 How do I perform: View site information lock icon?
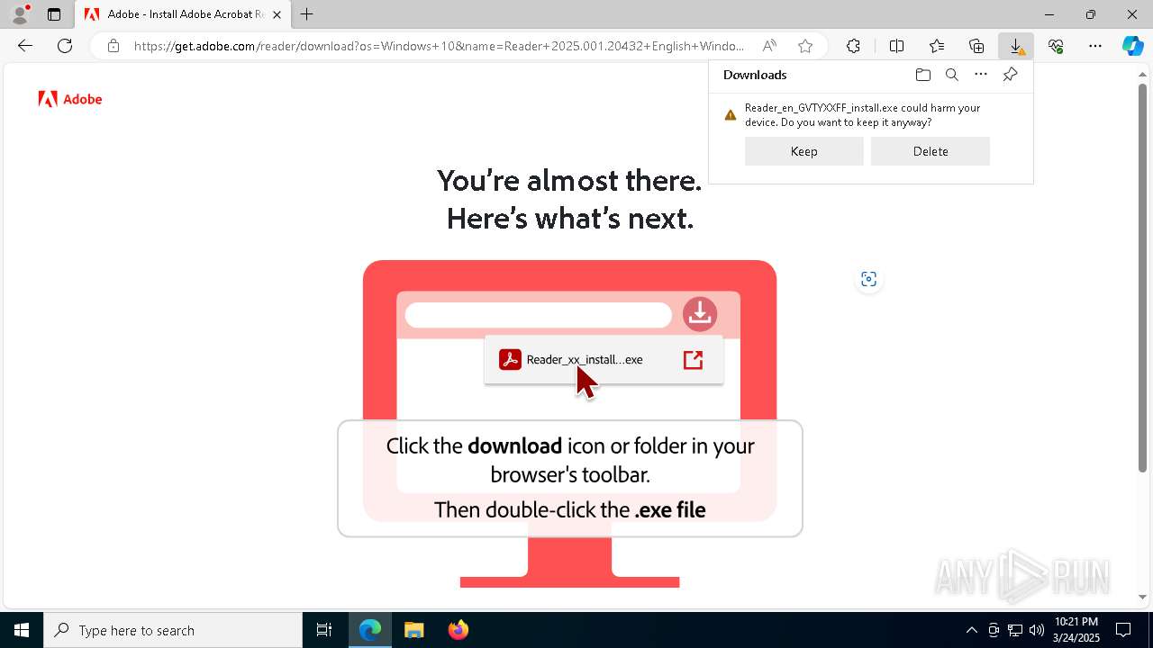tap(113, 46)
